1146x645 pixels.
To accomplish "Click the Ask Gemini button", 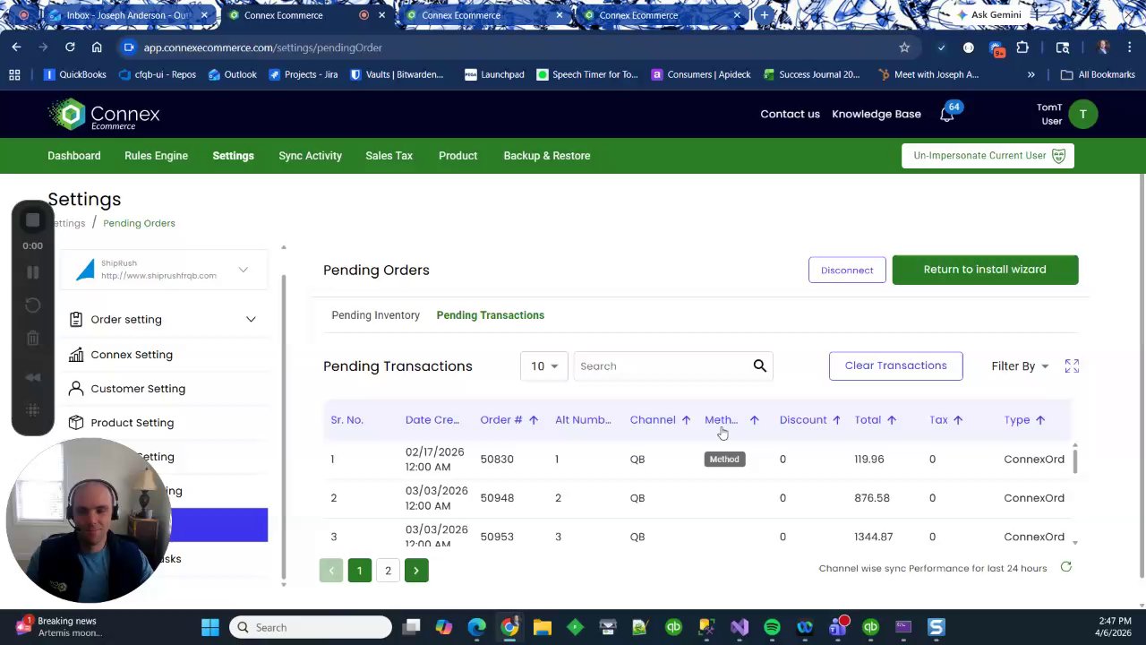I will pyautogui.click(x=989, y=15).
